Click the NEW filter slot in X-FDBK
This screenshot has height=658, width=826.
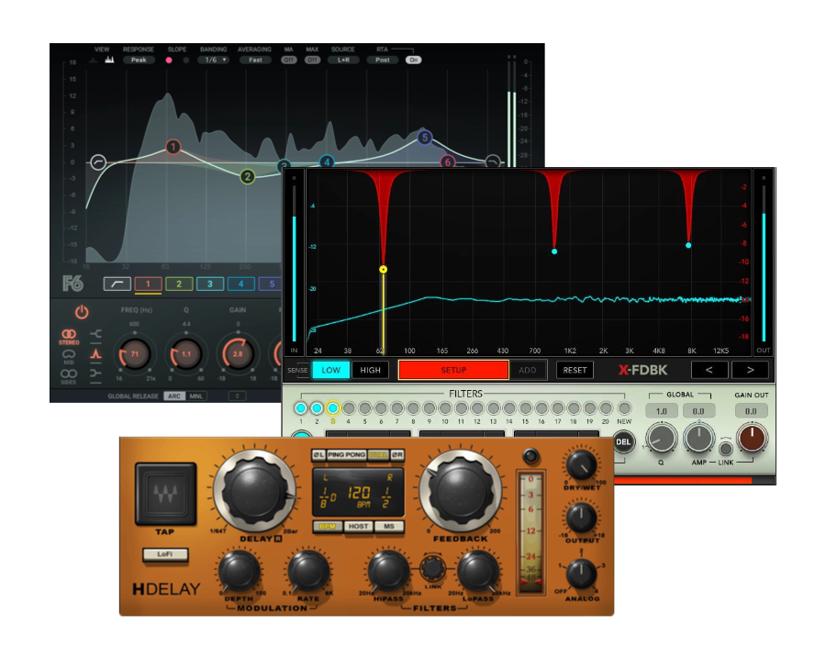(624, 407)
